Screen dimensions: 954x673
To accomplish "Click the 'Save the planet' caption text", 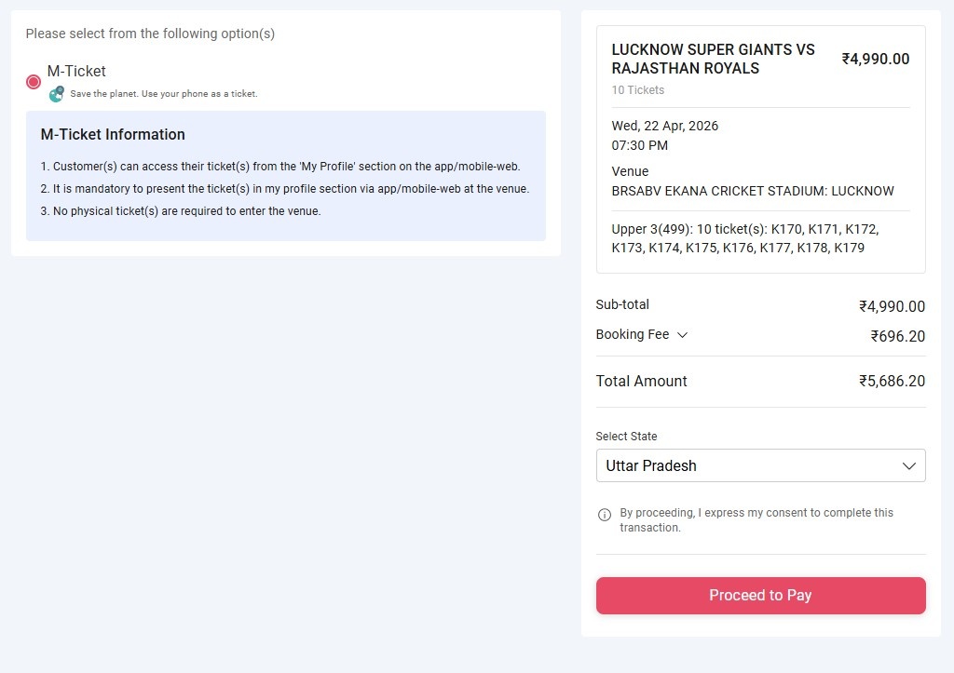I will 163,94.
